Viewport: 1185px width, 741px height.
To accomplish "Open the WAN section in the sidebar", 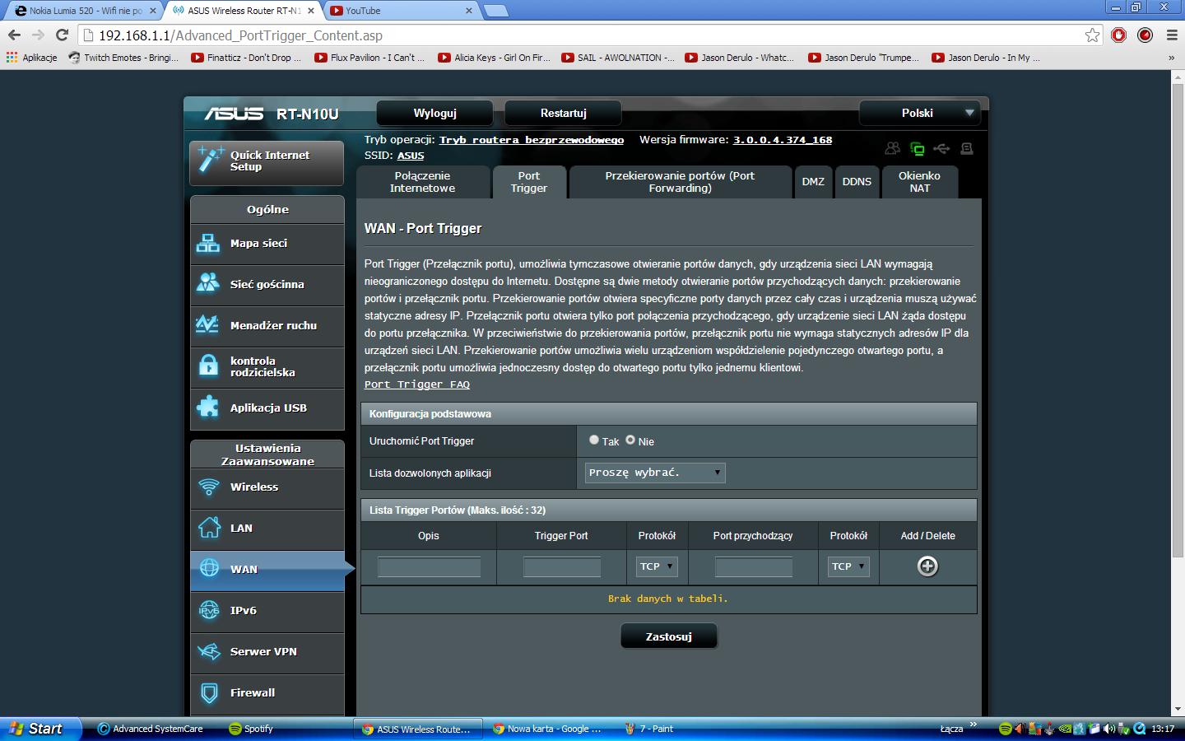I will click(267, 570).
